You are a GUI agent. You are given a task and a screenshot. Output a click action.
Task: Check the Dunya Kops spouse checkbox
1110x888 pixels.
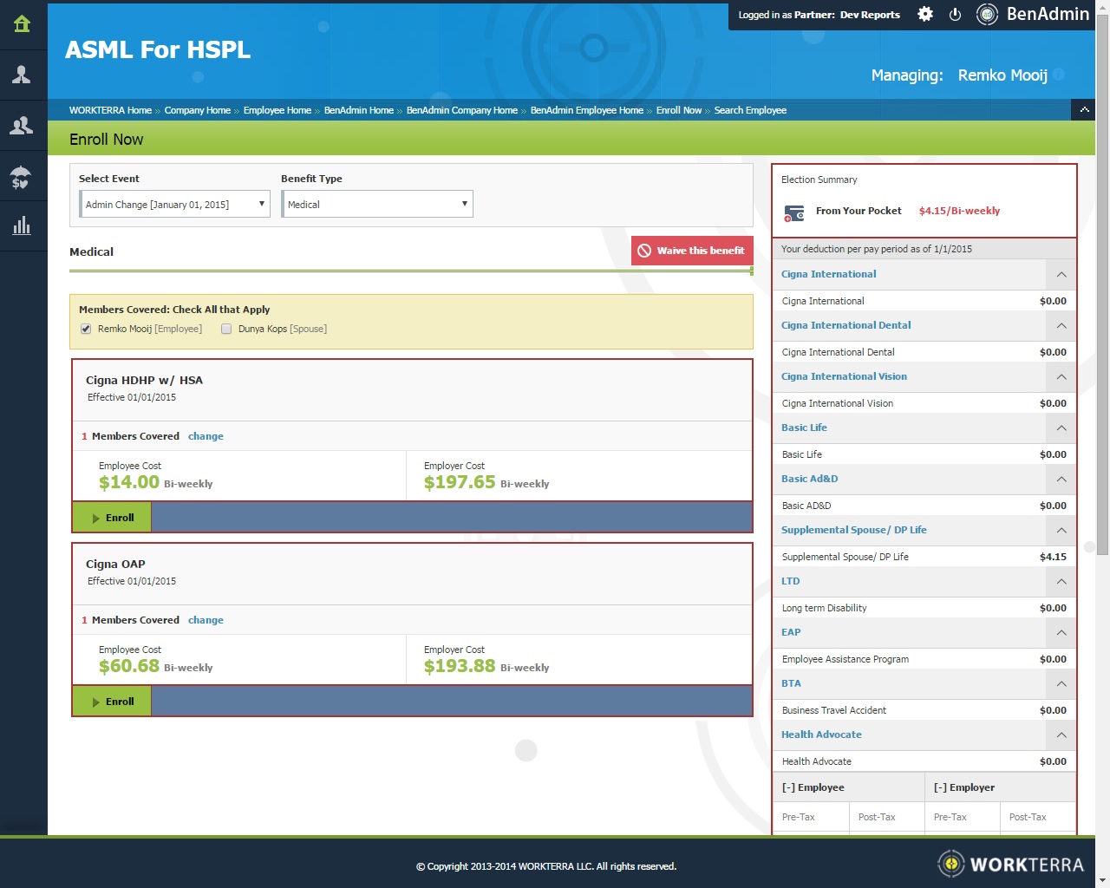point(226,329)
